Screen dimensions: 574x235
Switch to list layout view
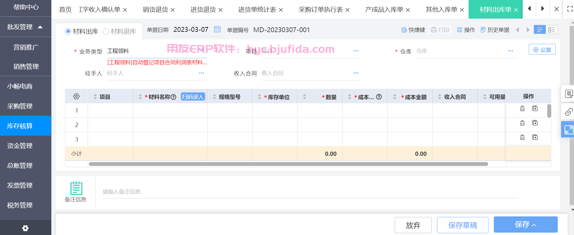pyautogui.click(x=540, y=29)
